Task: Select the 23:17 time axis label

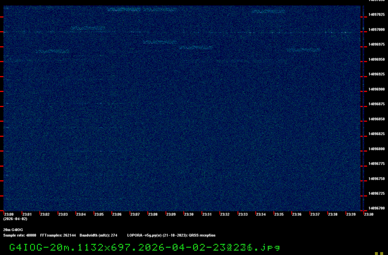Action: click(315, 214)
